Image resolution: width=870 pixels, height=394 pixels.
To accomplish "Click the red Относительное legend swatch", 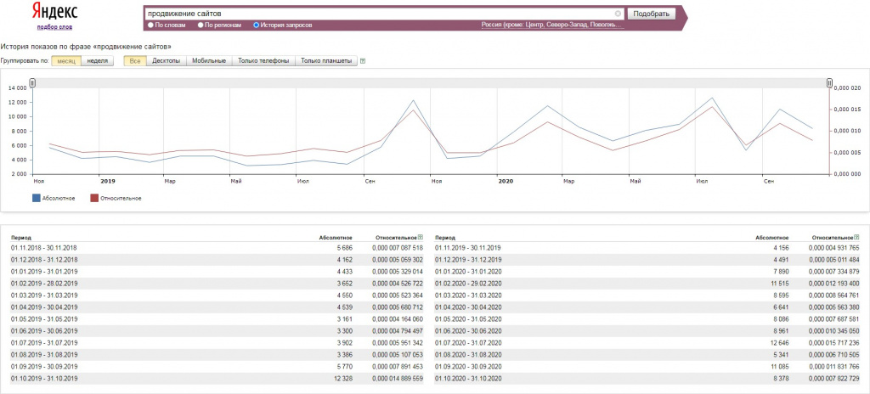I will [93, 198].
